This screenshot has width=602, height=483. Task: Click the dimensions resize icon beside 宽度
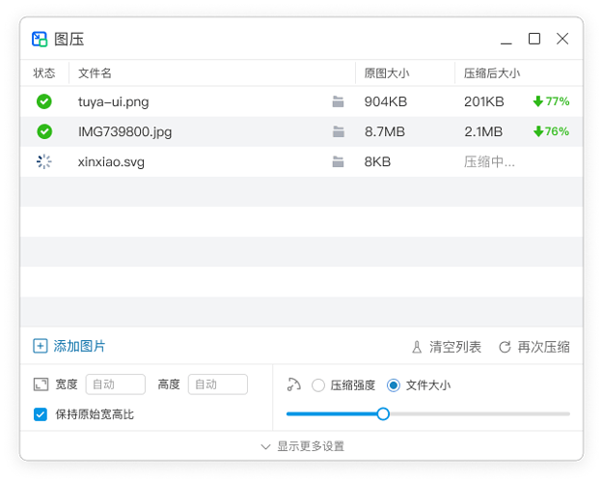(41, 384)
